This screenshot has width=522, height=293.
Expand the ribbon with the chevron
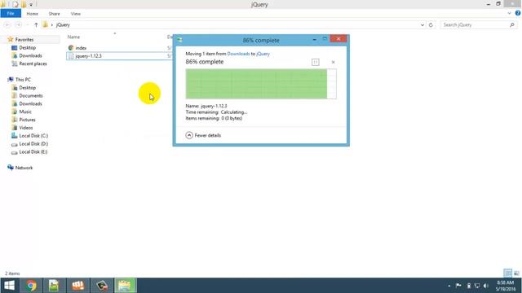[x=509, y=13]
